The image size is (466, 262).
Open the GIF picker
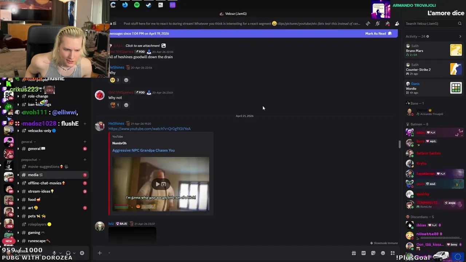click(x=363, y=253)
